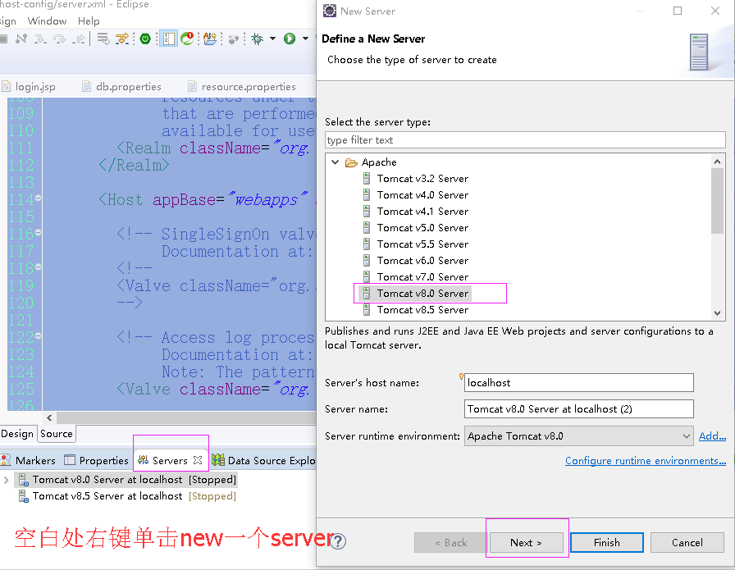Switch to the login.jsp editor tab
This screenshot has height=570, width=735.
[29, 87]
